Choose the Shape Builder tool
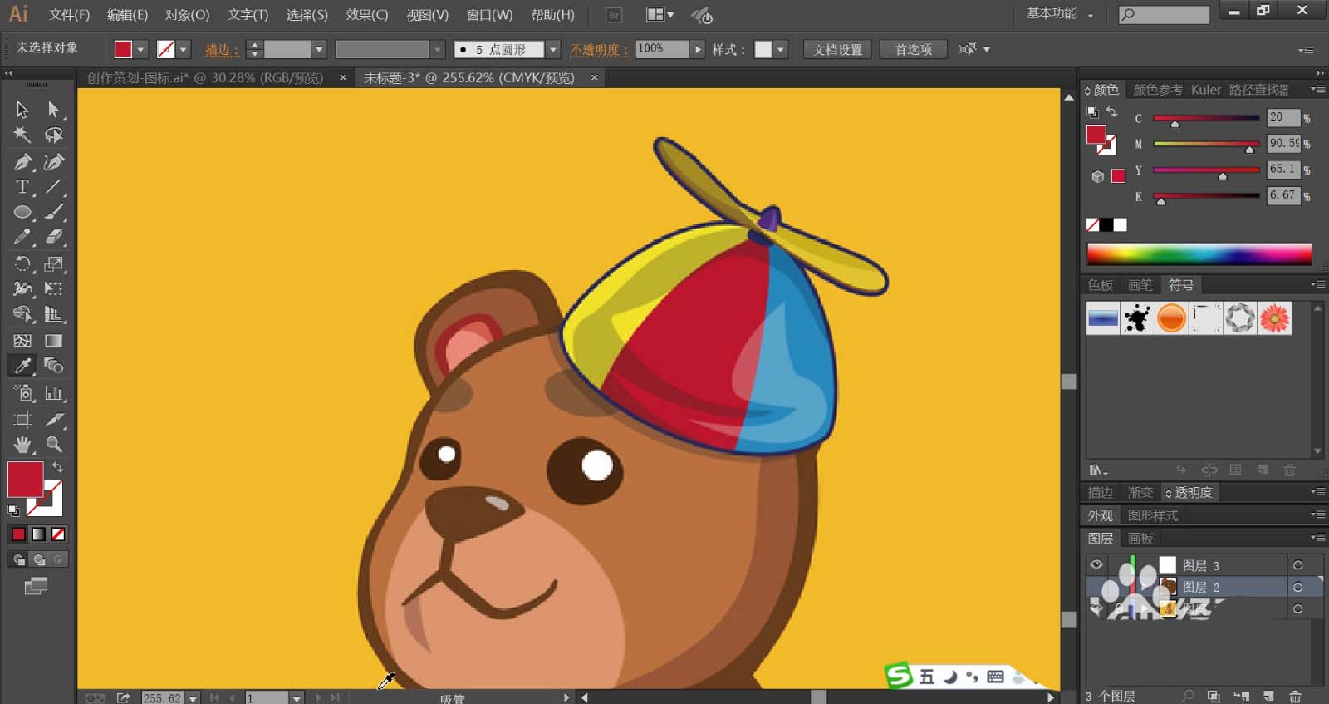 pos(22,314)
